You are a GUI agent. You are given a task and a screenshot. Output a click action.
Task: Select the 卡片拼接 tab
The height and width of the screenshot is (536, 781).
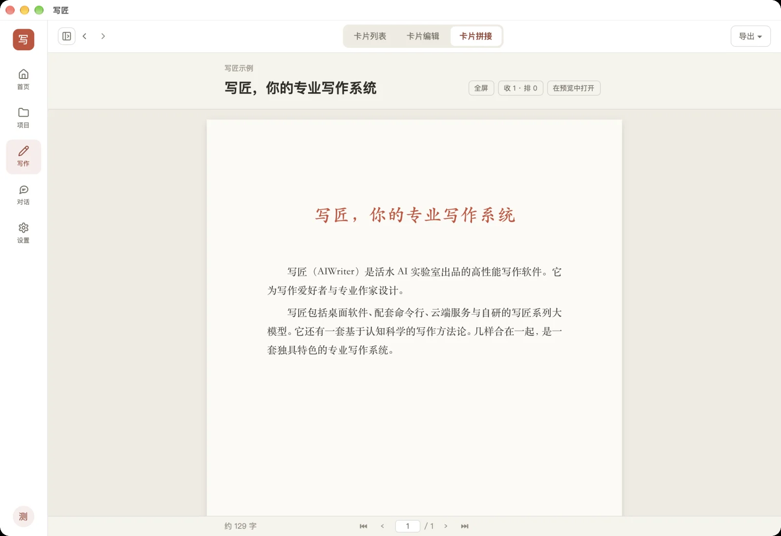pos(476,36)
